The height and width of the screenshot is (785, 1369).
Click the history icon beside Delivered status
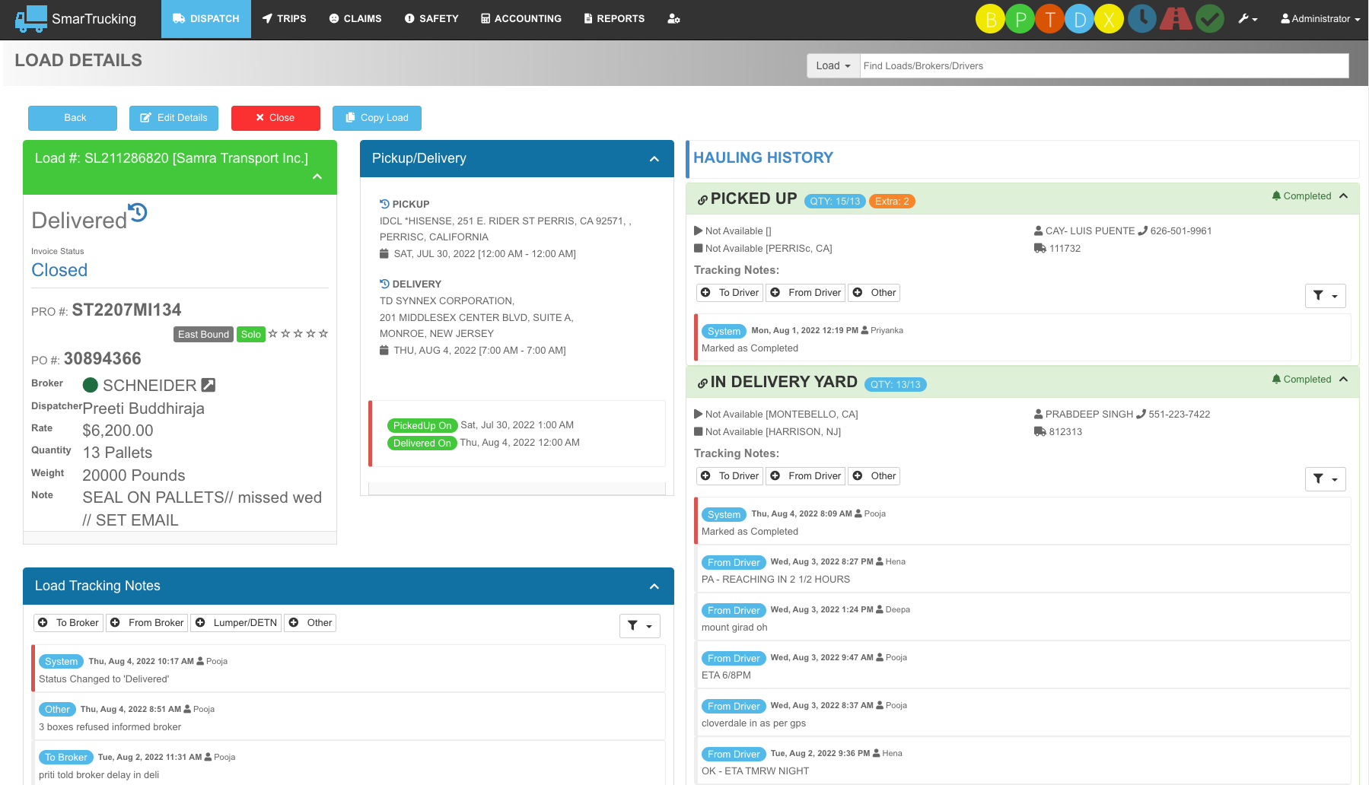pyautogui.click(x=138, y=213)
